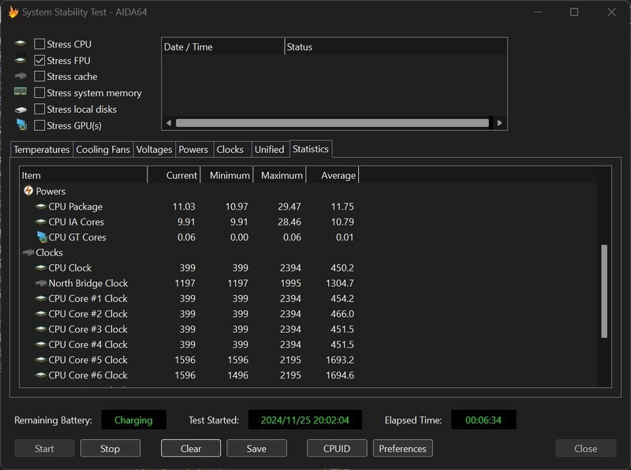Click the North Bridge Clock chip icon
The height and width of the screenshot is (470, 631).
[x=40, y=283]
